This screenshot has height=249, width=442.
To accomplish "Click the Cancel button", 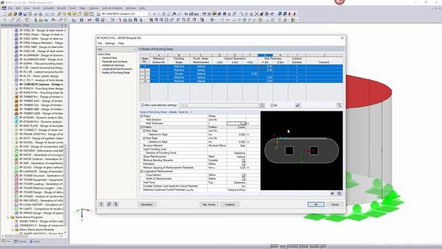I will pos(334,205).
